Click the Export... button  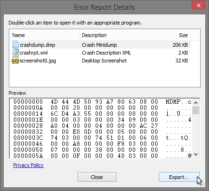point(179,177)
